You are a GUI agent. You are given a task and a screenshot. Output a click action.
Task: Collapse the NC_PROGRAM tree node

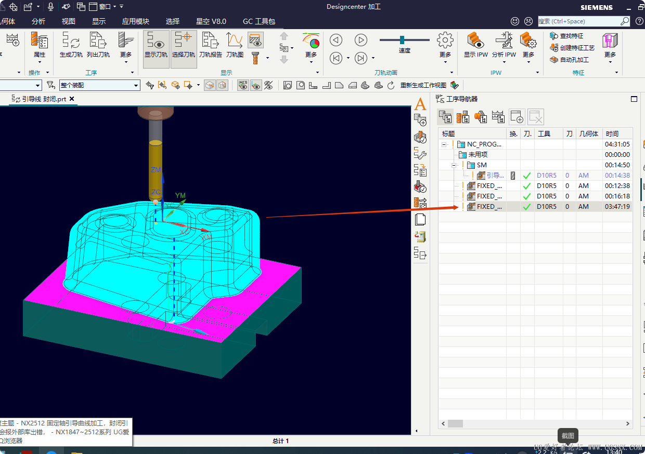coord(444,144)
